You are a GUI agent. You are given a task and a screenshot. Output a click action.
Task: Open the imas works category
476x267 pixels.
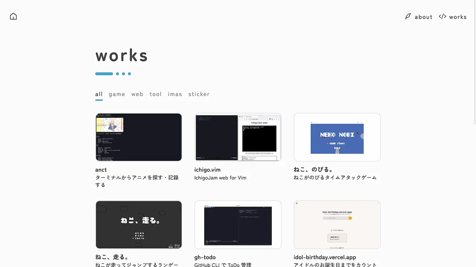(x=175, y=94)
